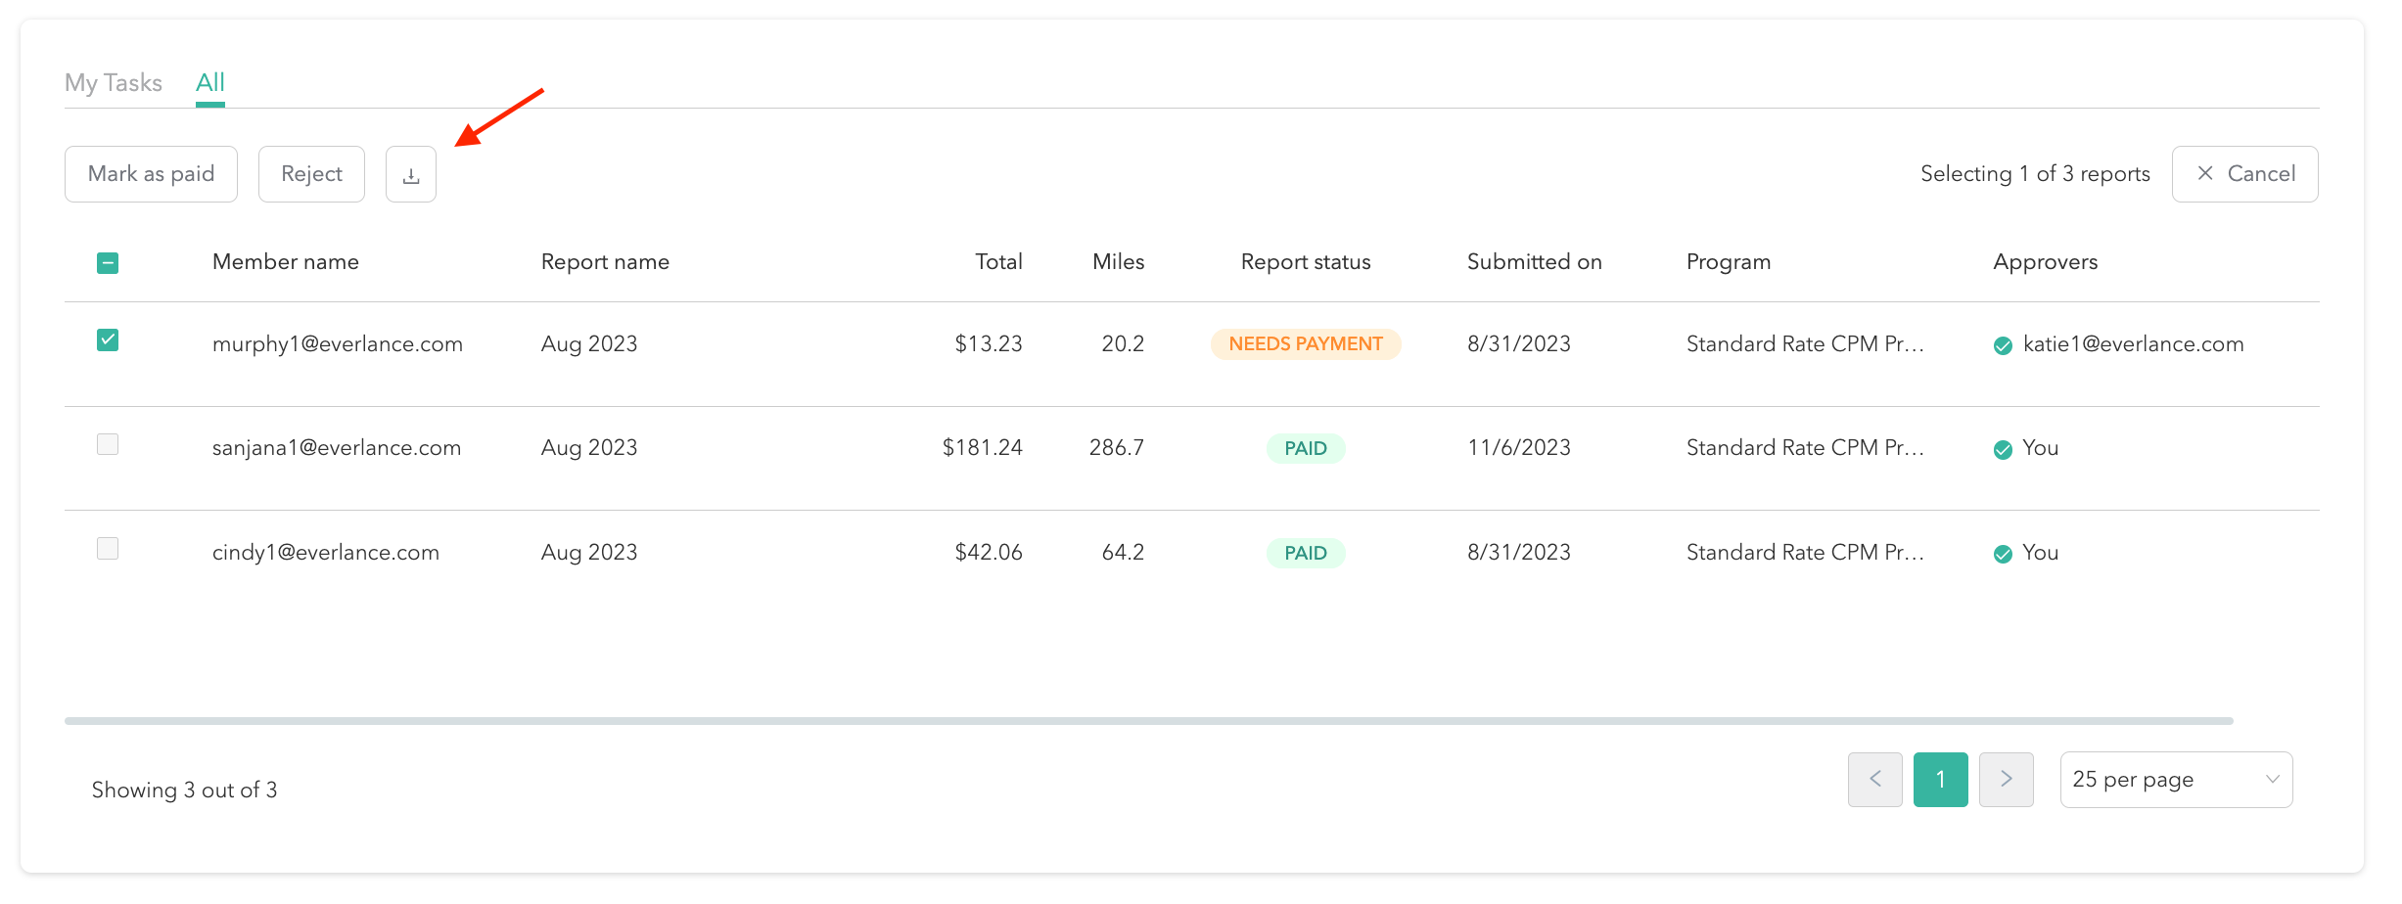2402x904 pixels.
Task: Click the approver checkmark in cindy1's row
Action: (2003, 554)
